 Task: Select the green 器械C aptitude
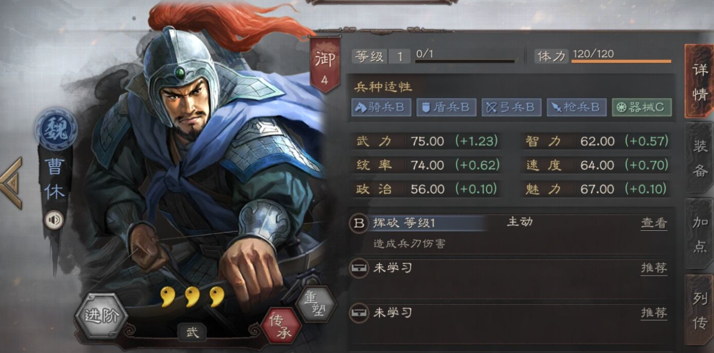pyautogui.click(x=642, y=107)
